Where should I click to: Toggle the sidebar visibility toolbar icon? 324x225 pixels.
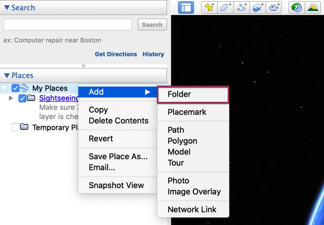(186, 8)
